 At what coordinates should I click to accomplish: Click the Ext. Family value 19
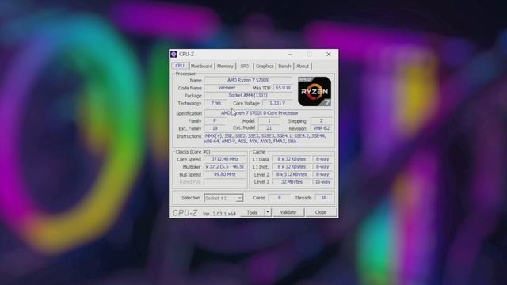[x=215, y=128]
